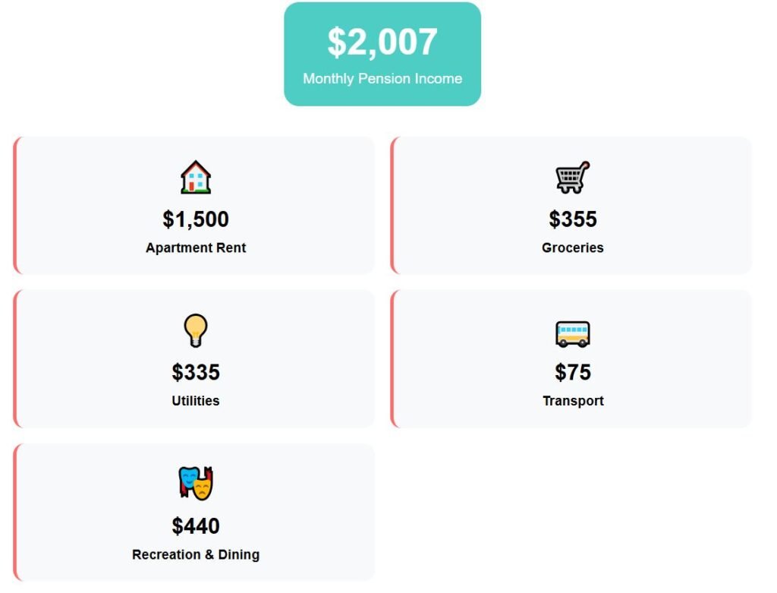Select the Recreation & Dining label
Viewport: 777px width, 593px height.
(196, 555)
